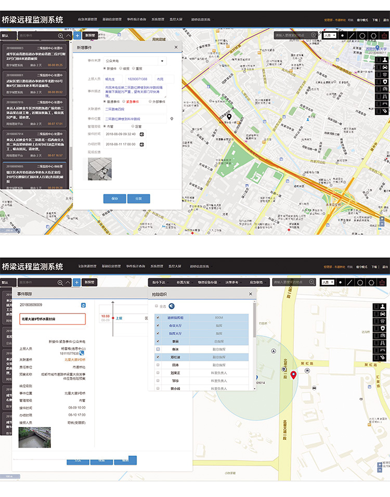Check the 全选 checkbox in 抢险组织
The height and width of the screenshot is (497, 390).
(157, 307)
